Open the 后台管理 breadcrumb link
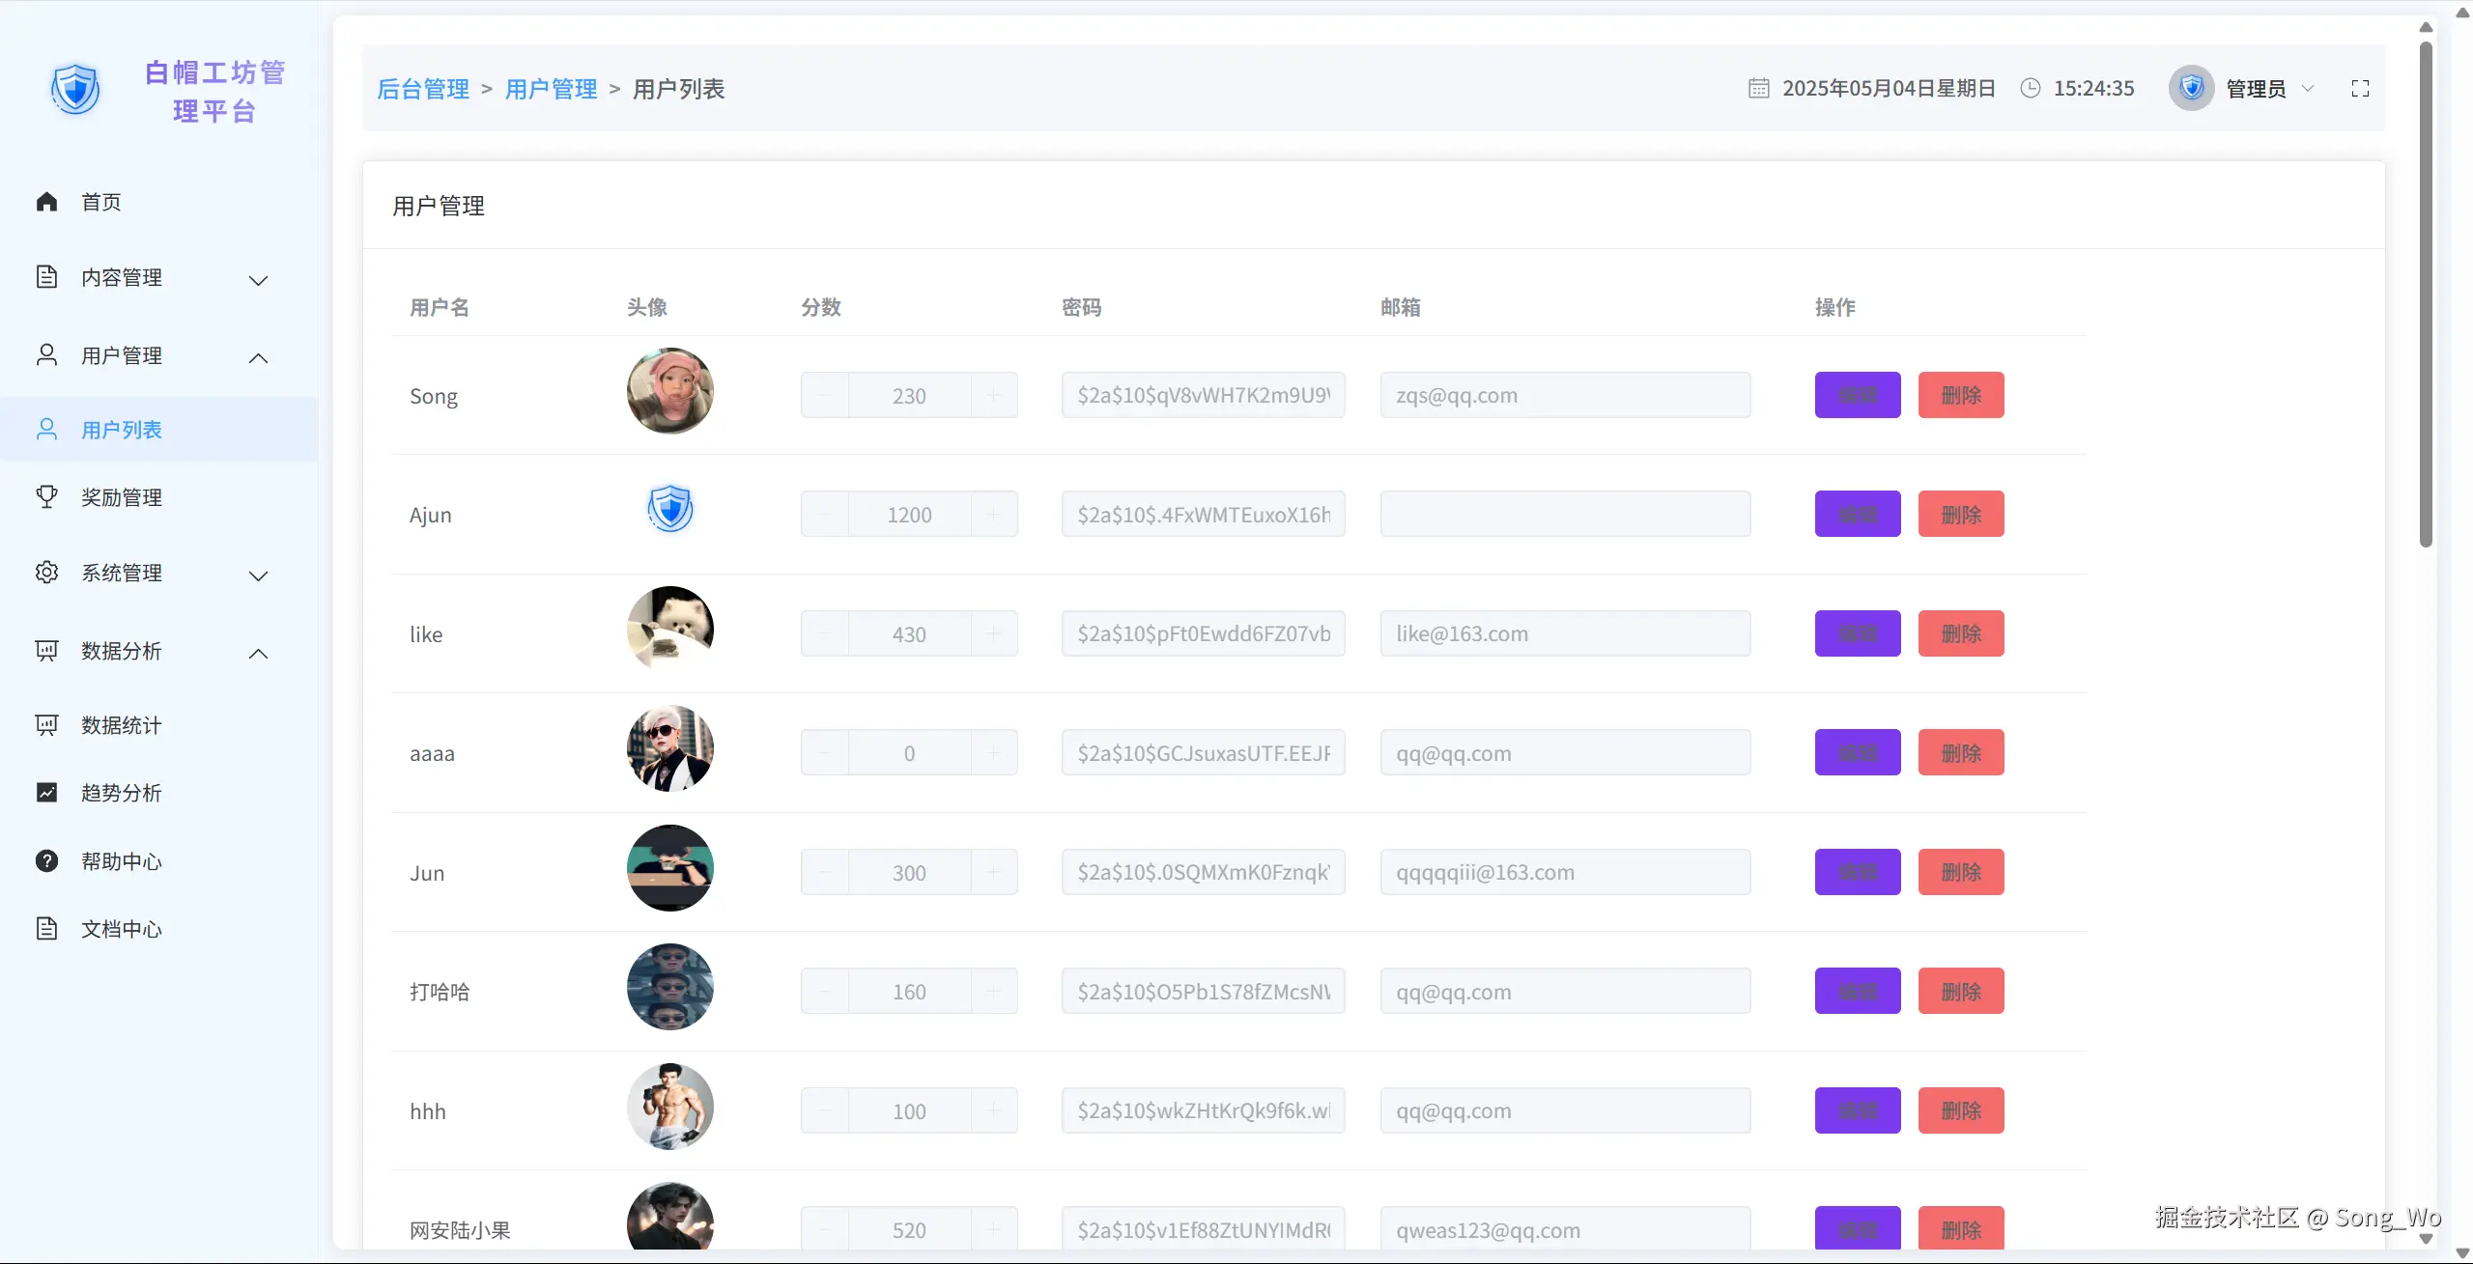The image size is (2473, 1264). point(423,88)
